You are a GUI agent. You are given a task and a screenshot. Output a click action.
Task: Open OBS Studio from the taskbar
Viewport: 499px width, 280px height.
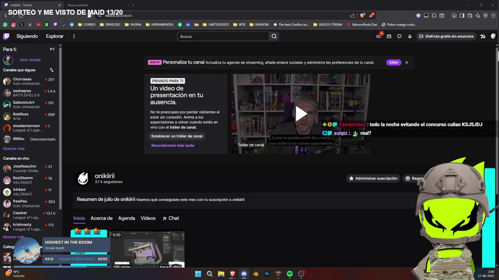point(301,274)
